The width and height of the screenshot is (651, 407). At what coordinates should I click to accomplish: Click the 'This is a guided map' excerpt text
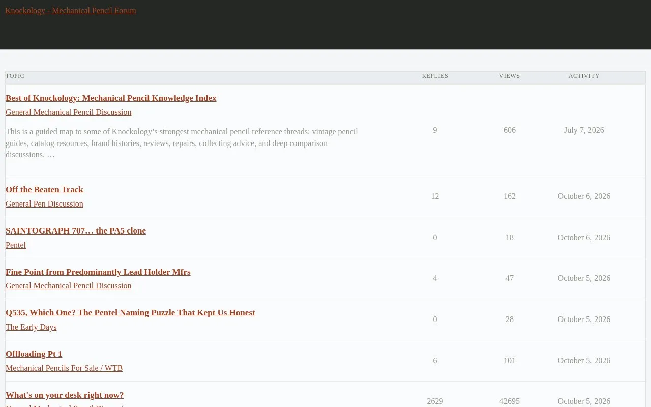182,143
